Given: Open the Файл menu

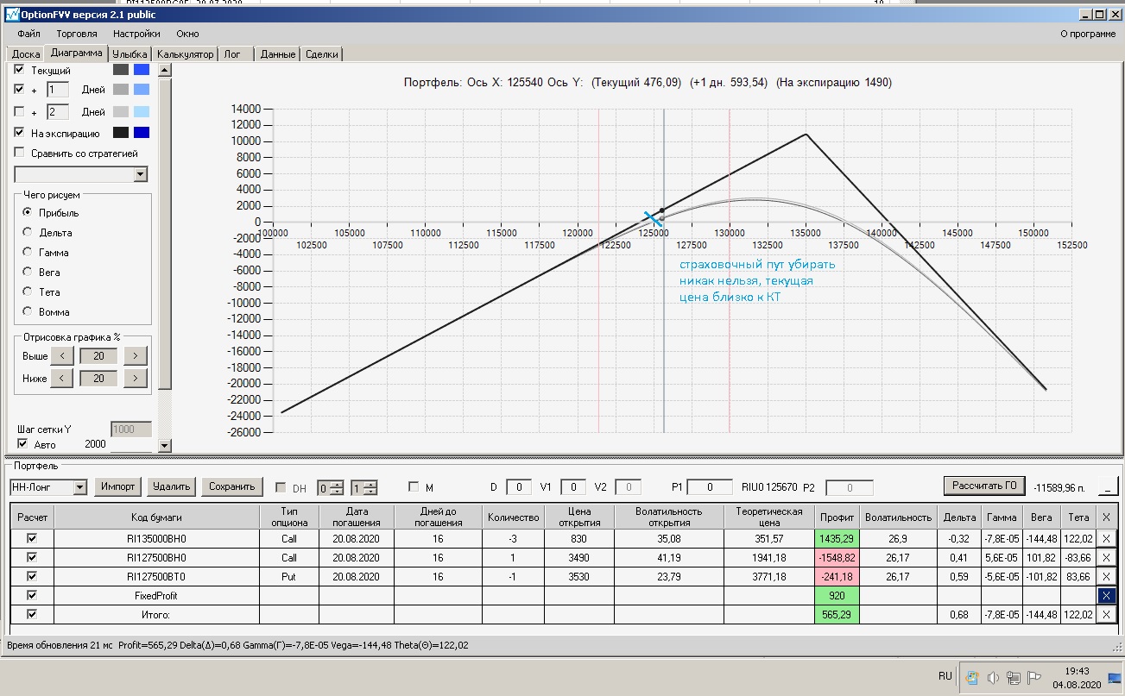Looking at the screenshot, I should (x=28, y=34).
